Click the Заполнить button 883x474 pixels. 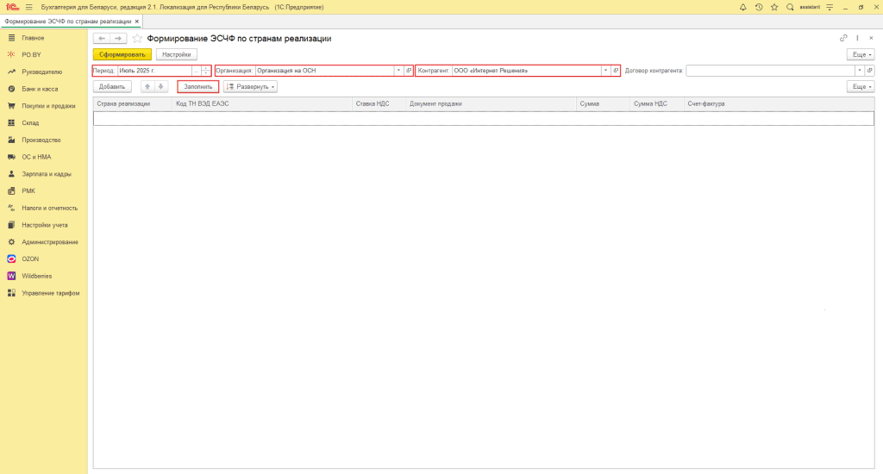pos(197,86)
